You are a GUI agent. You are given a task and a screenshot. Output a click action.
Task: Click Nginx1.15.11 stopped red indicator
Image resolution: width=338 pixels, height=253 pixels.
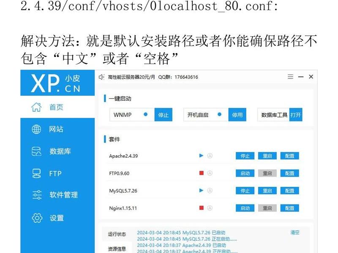point(202,208)
